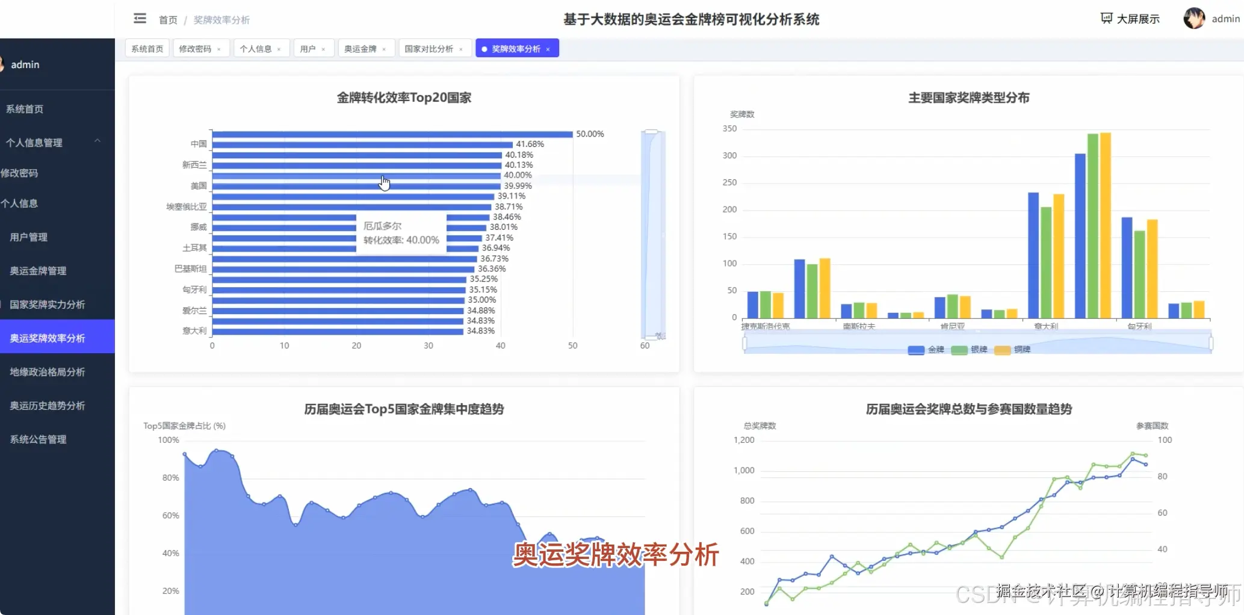Click the 美国 39.99% bar
1244x615 pixels.
[x=356, y=186]
